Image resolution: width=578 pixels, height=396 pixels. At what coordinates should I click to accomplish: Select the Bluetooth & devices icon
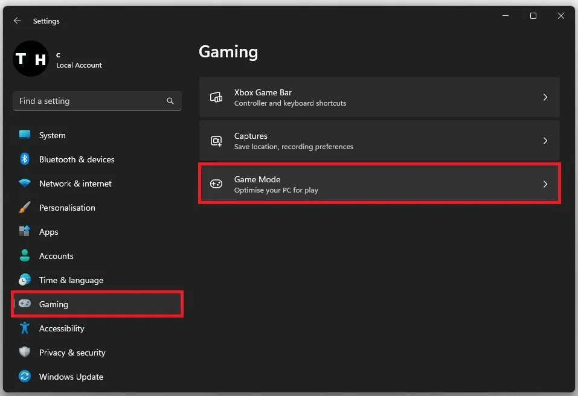coord(24,159)
